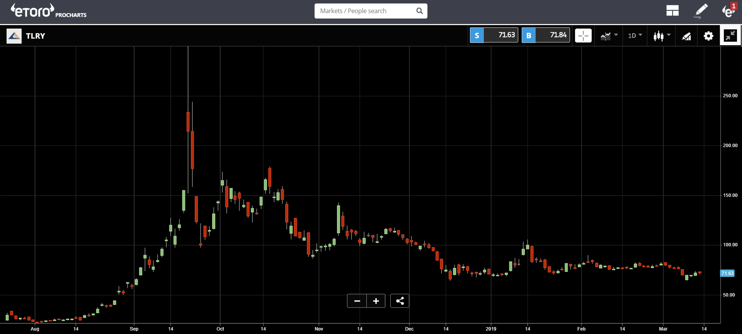Image resolution: width=742 pixels, height=334 pixels.
Task: Expand the compare/studies dropdown
Action: point(609,36)
